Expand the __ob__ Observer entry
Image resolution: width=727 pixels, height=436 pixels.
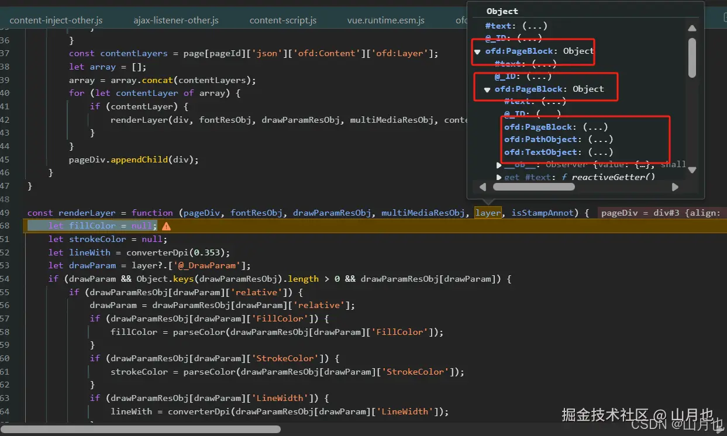pyautogui.click(x=499, y=165)
